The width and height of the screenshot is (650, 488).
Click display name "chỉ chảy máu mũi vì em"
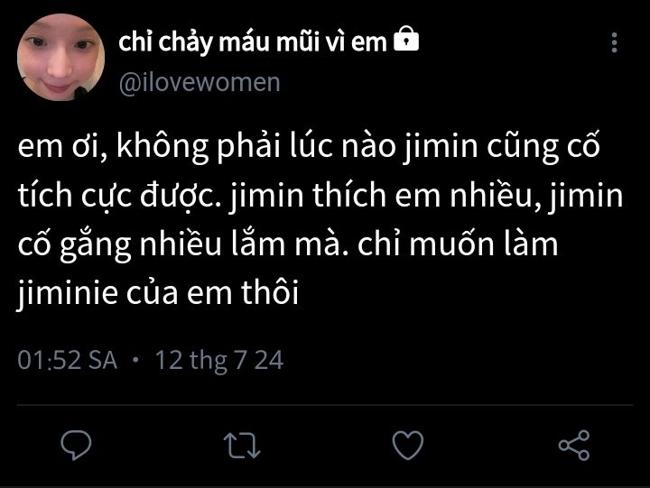pos(253,41)
